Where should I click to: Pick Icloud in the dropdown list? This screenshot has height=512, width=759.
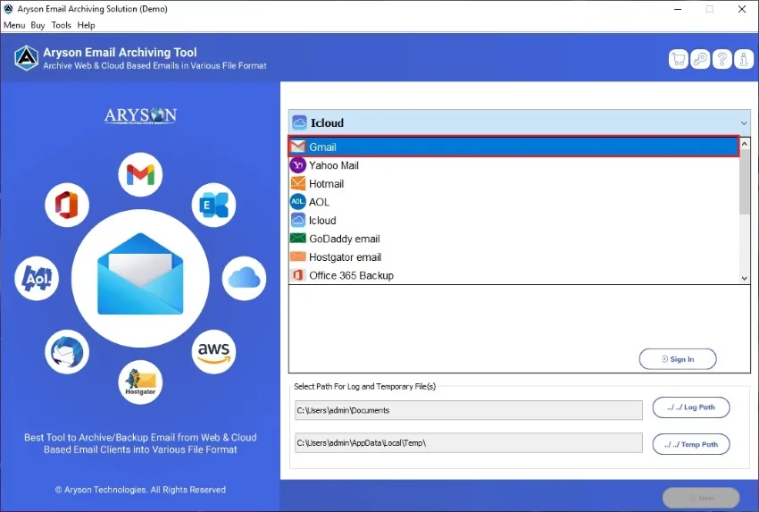514,220
